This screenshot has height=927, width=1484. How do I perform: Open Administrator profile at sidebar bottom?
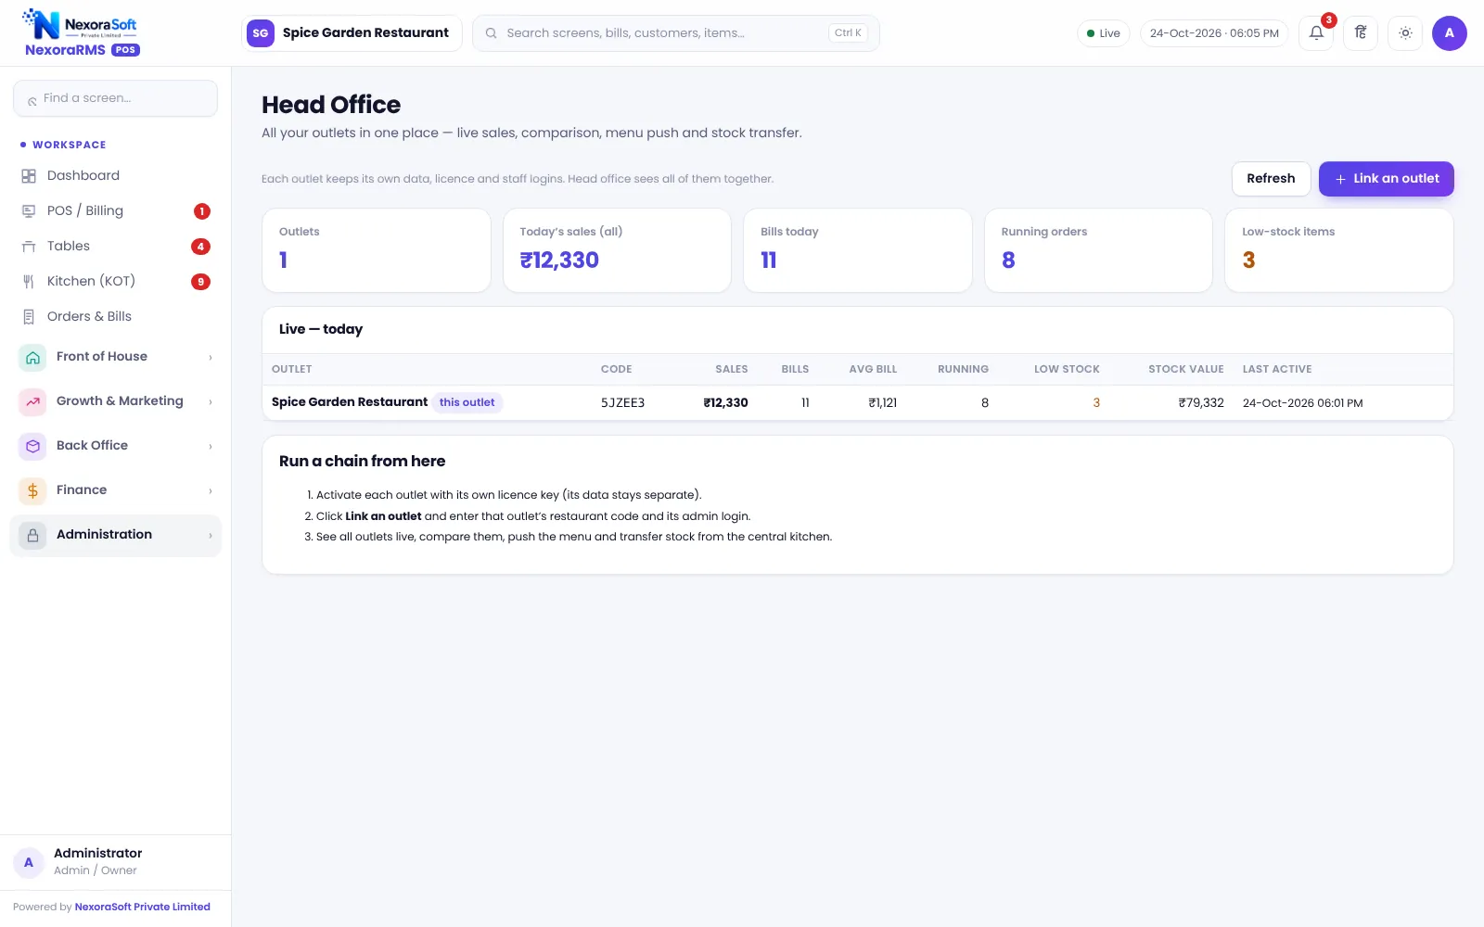click(115, 862)
